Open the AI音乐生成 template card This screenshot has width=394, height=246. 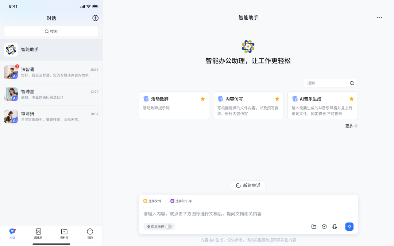322,106
